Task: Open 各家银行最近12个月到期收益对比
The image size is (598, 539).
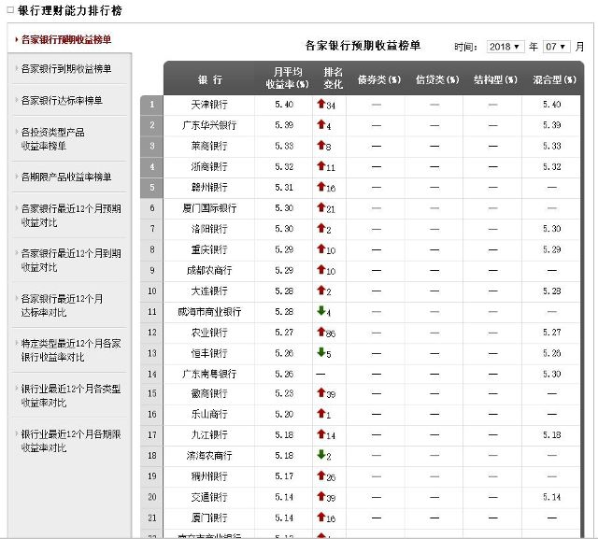Action: pyautogui.click(x=71, y=261)
